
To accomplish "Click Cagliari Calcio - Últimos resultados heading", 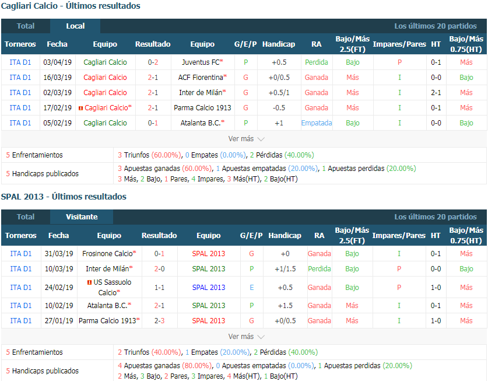I will coord(71,6).
